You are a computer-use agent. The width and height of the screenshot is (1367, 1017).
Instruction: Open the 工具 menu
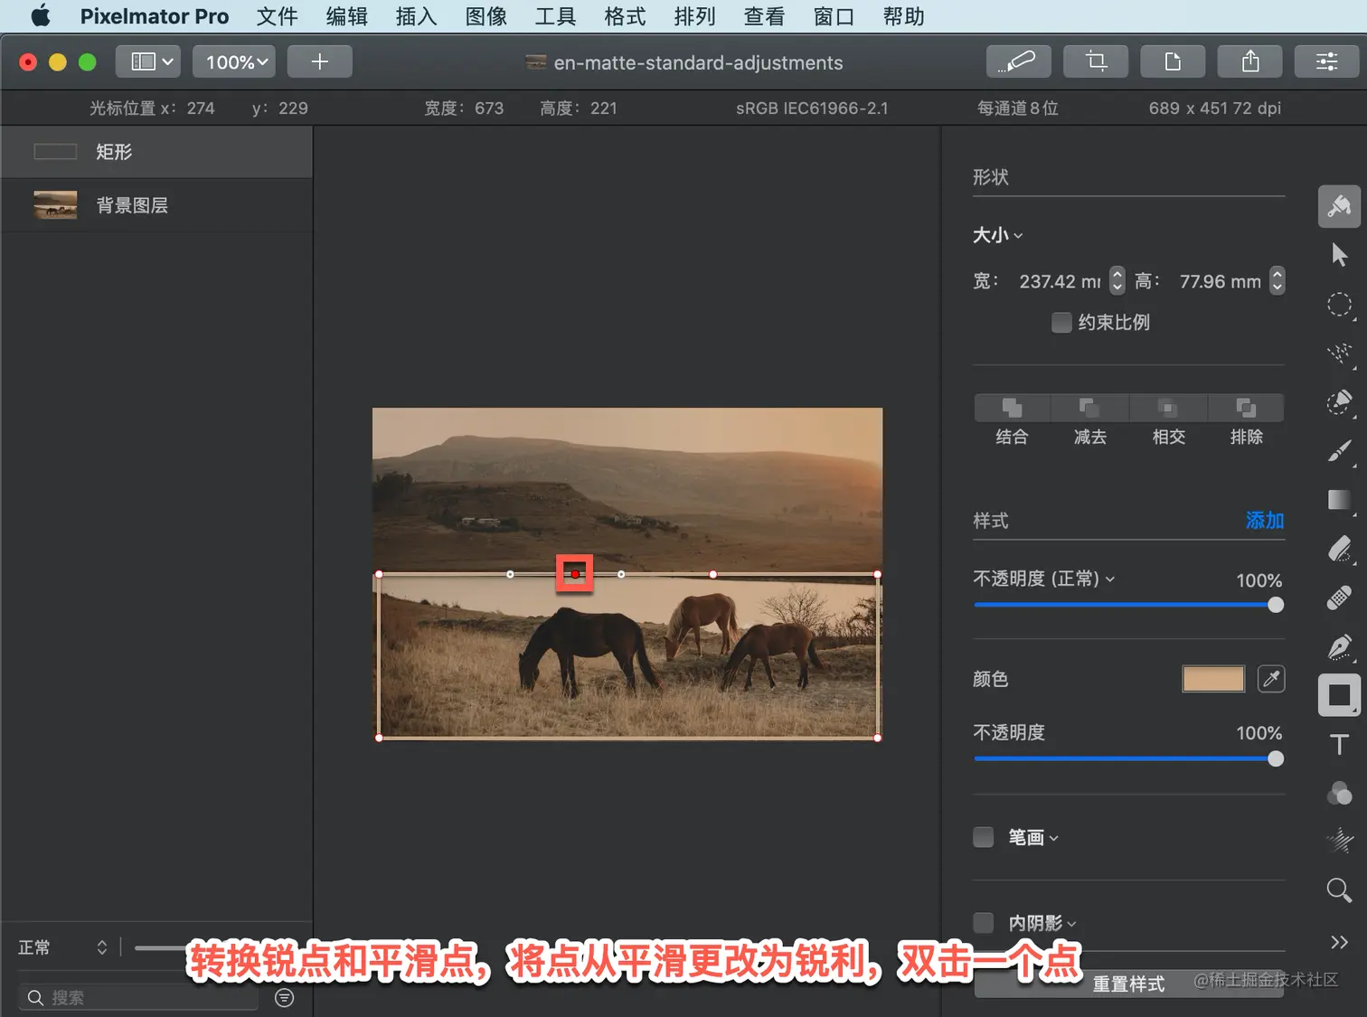(x=555, y=16)
